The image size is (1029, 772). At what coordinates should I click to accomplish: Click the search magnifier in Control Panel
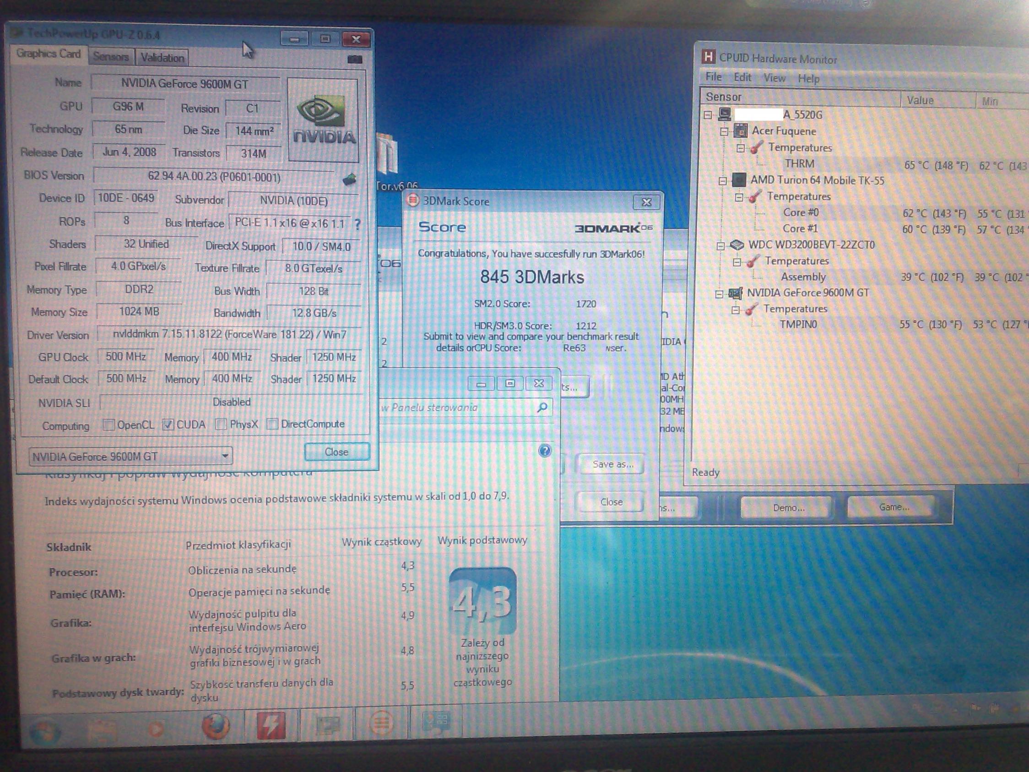542,407
